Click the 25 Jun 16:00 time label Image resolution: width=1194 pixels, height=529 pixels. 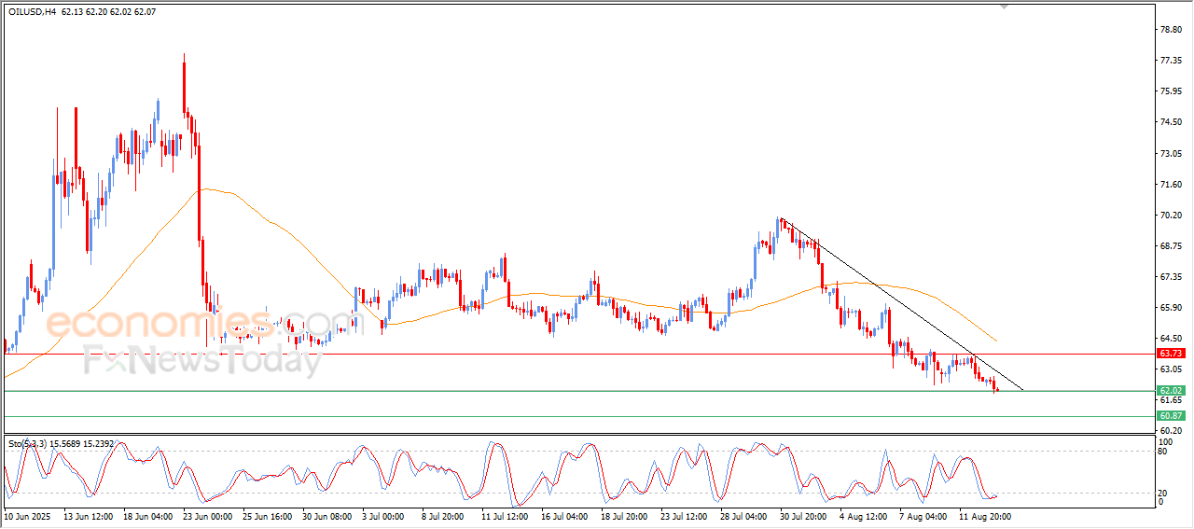pos(267,515)
